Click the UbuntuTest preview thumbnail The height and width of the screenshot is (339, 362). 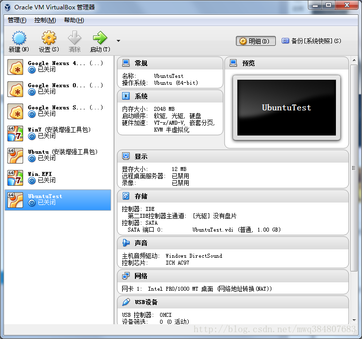pos(287,107)
